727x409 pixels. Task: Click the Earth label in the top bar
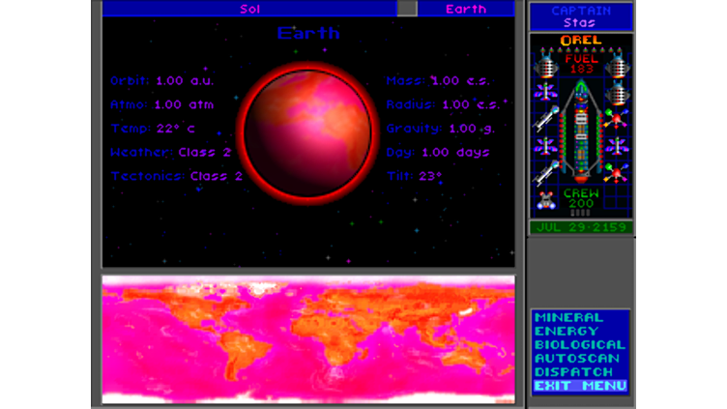click(465, 9)
